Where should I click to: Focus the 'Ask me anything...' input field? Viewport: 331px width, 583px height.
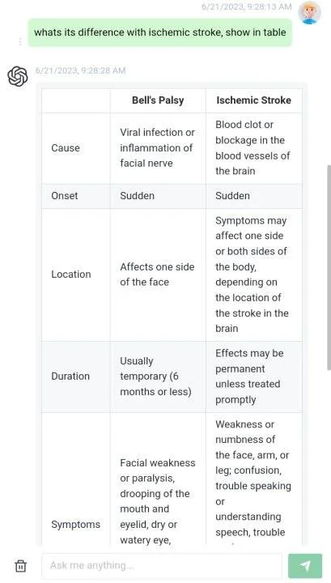162,566
